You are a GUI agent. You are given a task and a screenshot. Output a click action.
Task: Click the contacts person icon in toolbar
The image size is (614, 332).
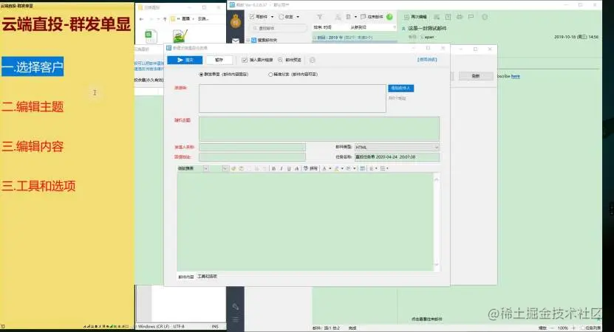[x=338, y=17]
